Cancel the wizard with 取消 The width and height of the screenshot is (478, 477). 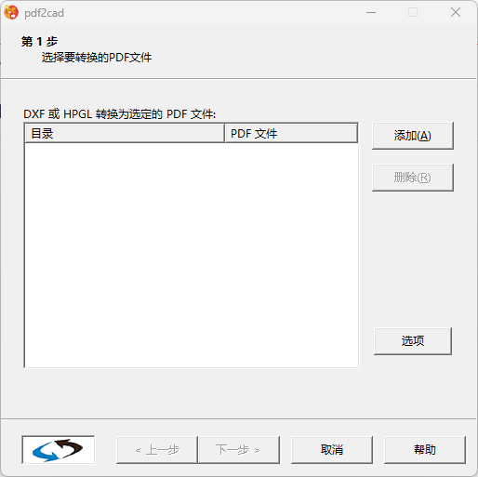pyautogui.click(x=332, y=450)
